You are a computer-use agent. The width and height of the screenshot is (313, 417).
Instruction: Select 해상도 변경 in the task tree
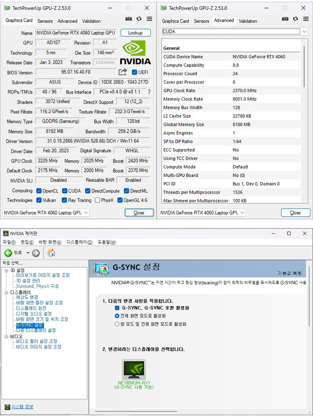[x=27, y=297]
